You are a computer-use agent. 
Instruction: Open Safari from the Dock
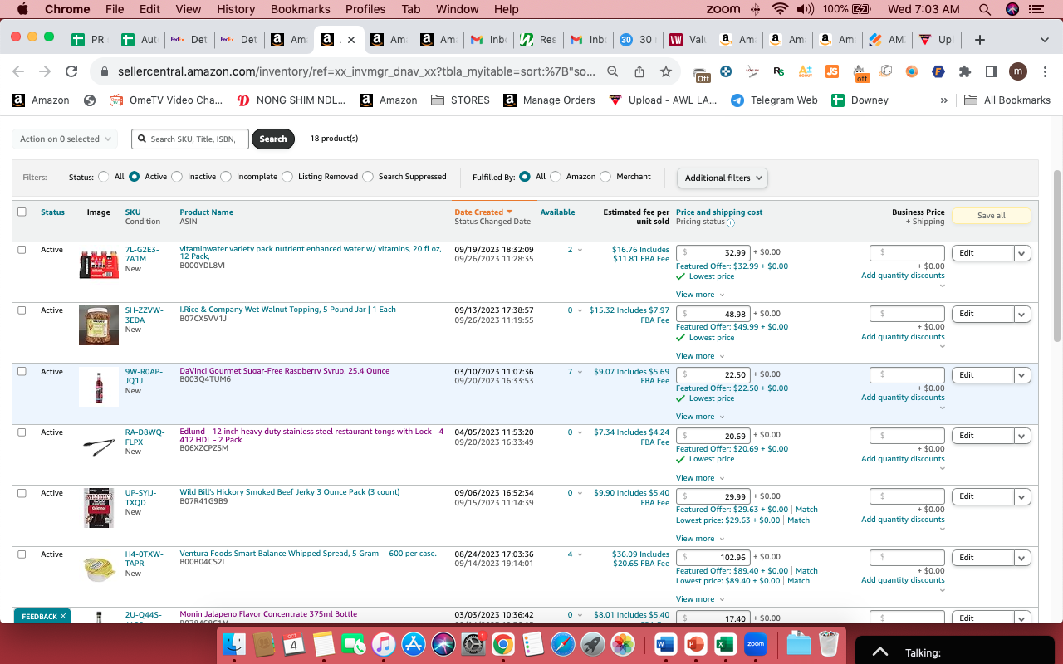[562, 644]
